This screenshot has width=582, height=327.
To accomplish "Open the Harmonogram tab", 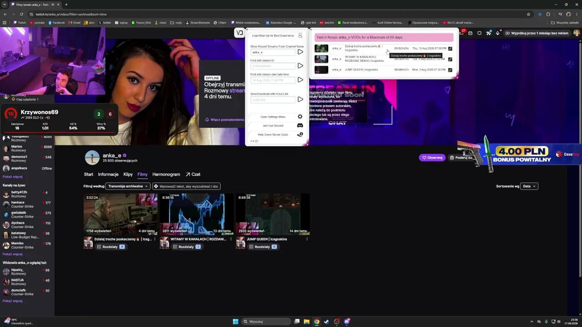I will [x=166, y=174].
